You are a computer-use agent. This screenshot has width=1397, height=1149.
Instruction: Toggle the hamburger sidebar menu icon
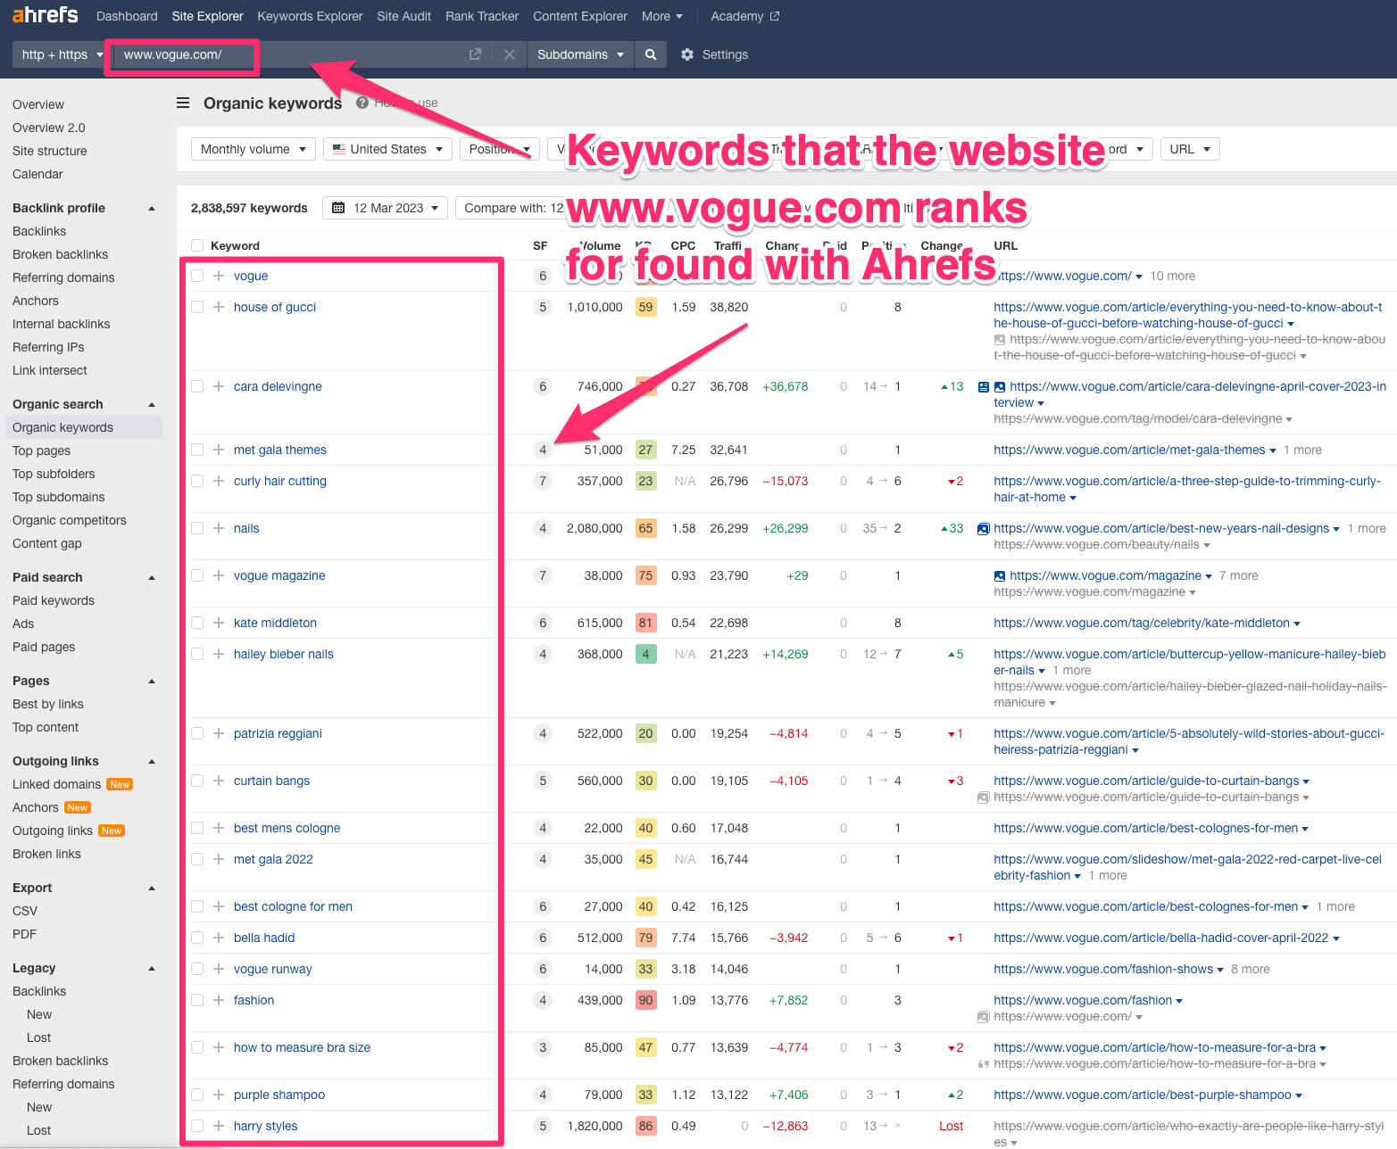pos(183,103)
